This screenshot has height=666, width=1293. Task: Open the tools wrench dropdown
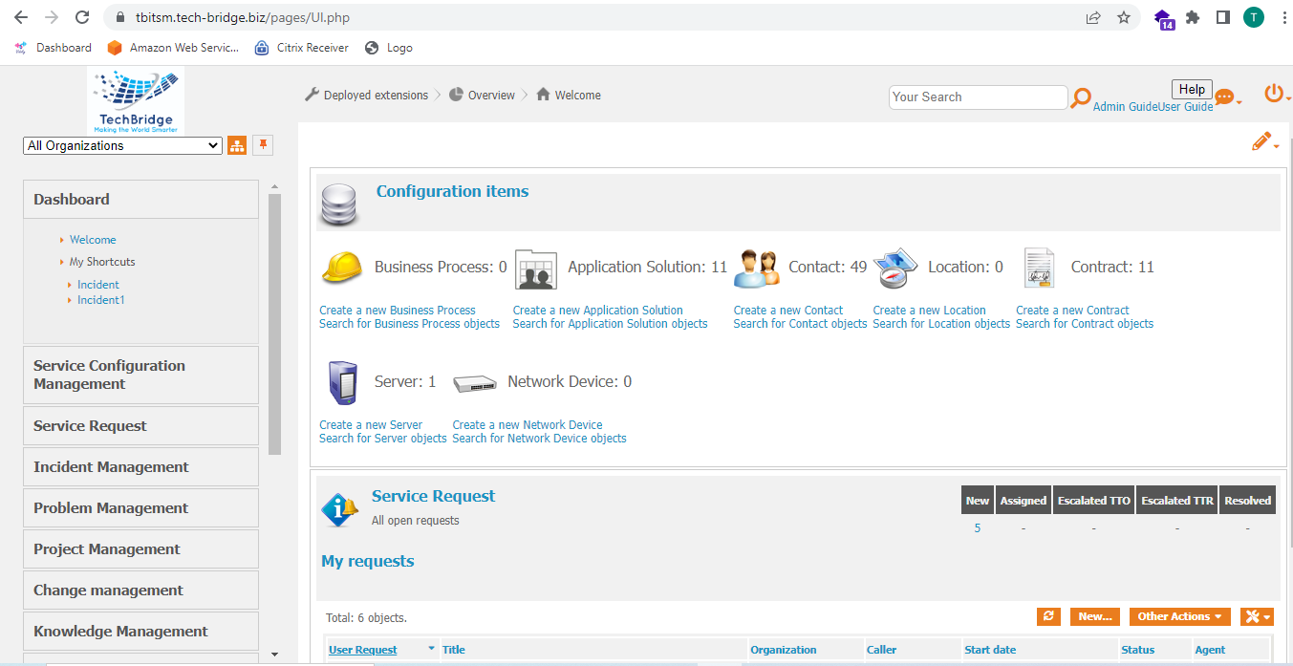1257,616
